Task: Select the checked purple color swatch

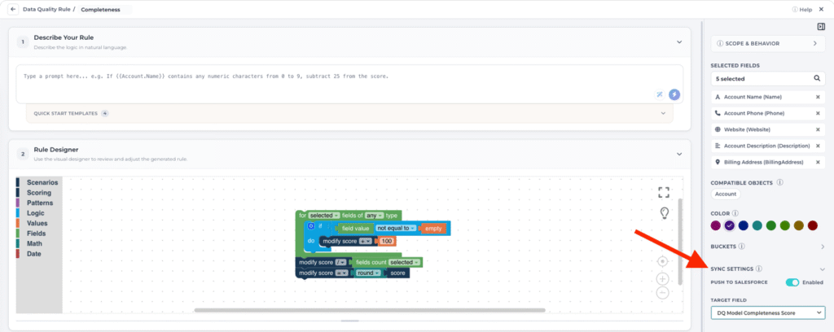Action: [x=729, y=225]
